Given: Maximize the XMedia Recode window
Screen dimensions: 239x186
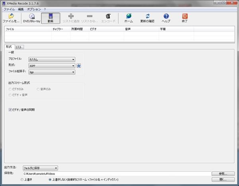Looking at the screenshot, I should pyautogui.click(x=223, y=3).
